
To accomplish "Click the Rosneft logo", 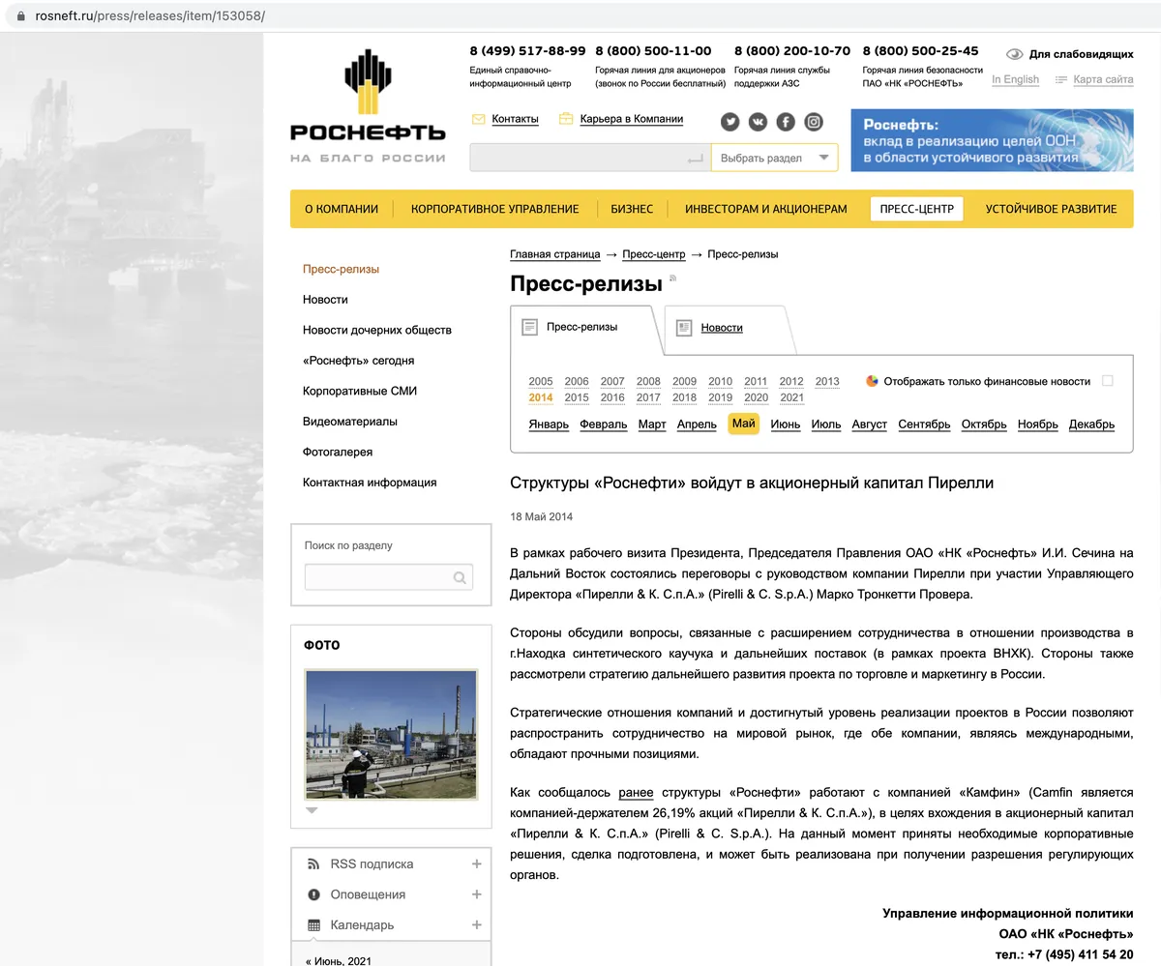I will (x=368, y=106).
